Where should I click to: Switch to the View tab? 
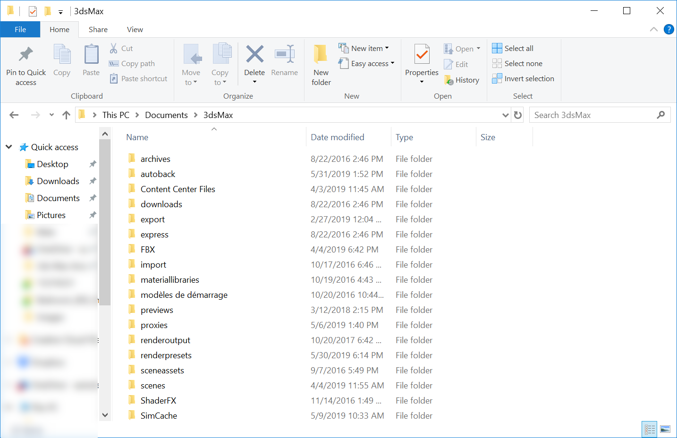pos(135,29)
